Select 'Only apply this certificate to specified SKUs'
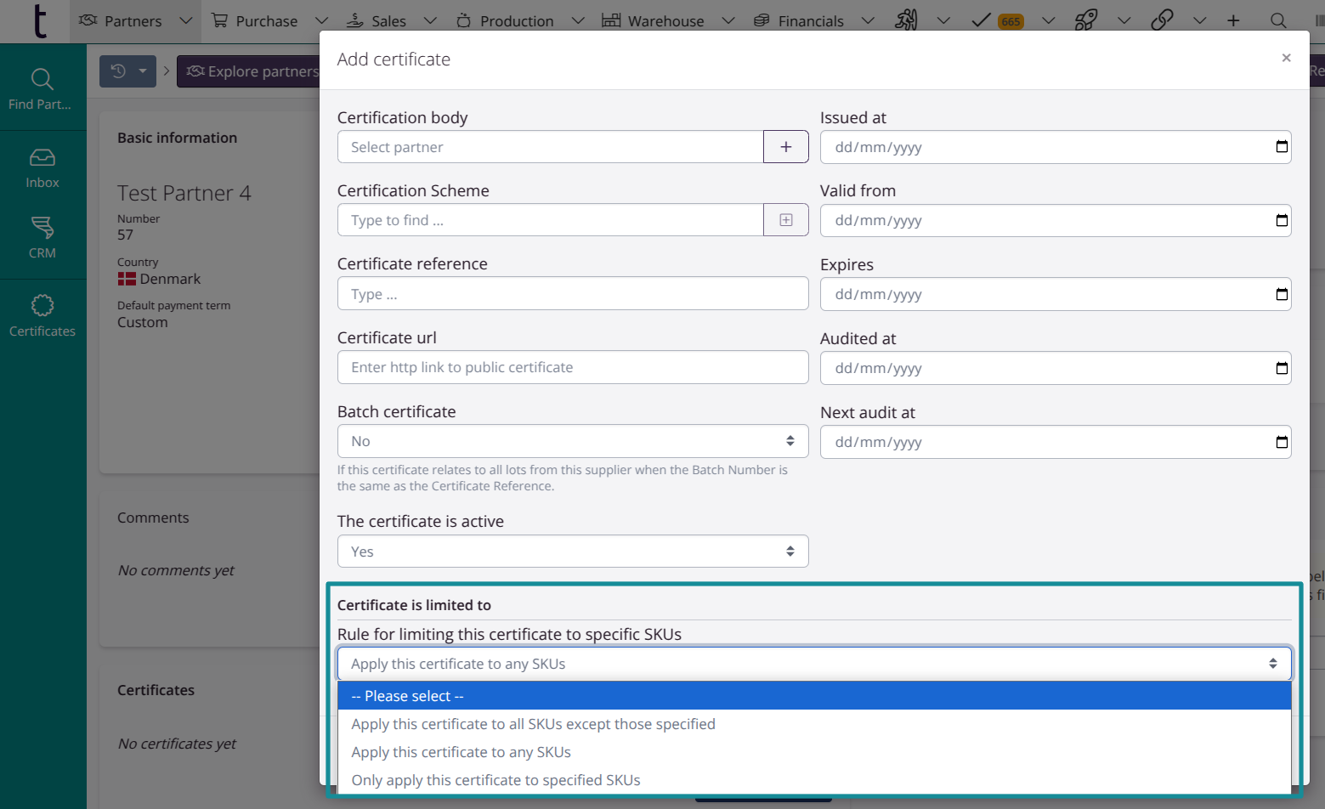1325x809 pixels. [495, 779]
